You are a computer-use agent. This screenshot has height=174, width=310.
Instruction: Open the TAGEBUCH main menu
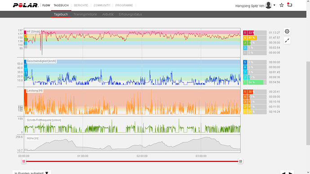pos(61,5)
